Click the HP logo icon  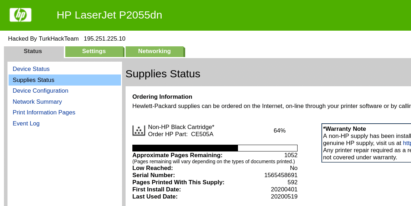click(x=20, y=15)
